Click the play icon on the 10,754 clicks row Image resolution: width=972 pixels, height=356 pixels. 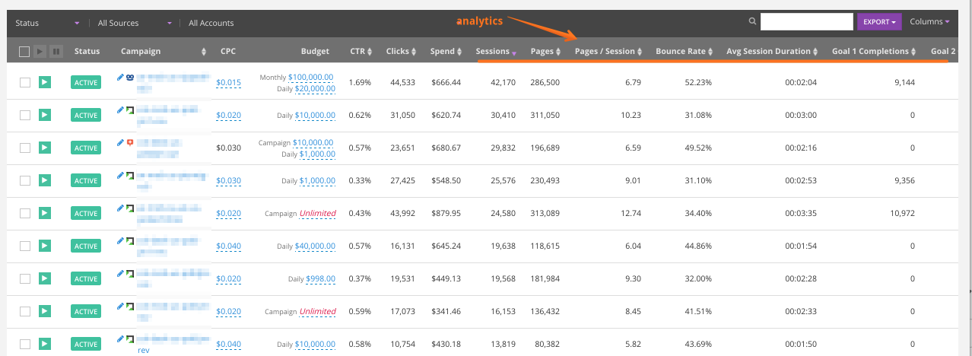(x=45, y=344)
